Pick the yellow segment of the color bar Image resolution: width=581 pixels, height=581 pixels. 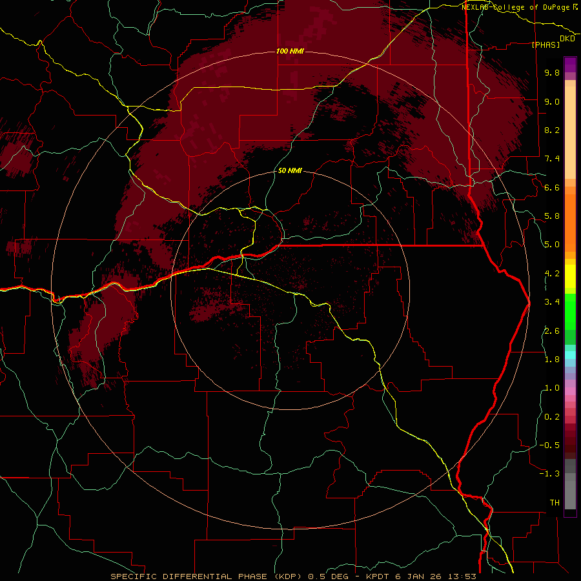click(570, 276)
